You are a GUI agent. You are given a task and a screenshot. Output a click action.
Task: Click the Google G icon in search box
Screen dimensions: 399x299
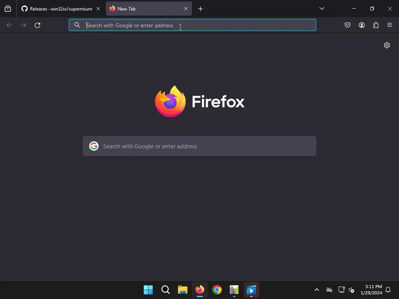coord(94,146)
